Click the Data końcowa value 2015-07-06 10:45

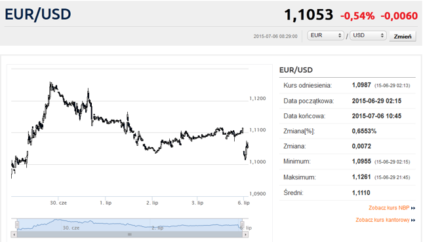pos(376,116)
